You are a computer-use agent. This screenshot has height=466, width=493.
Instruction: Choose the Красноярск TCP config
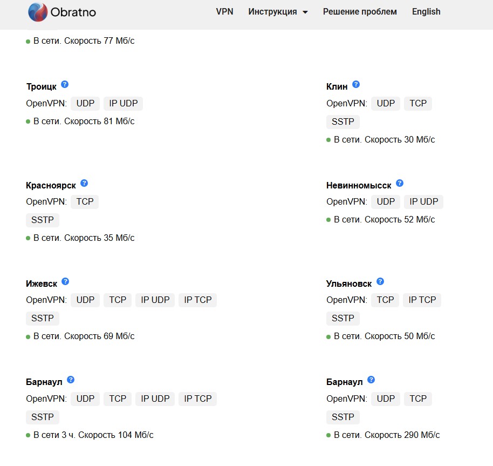85,202
